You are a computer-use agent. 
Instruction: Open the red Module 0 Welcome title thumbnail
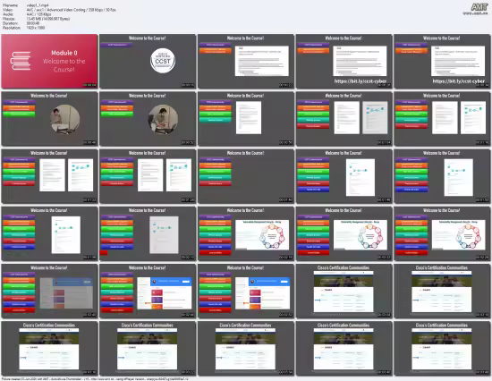49,61
